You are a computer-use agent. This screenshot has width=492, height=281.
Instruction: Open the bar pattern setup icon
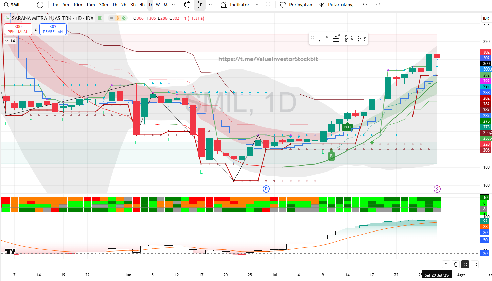pos(187,5)
